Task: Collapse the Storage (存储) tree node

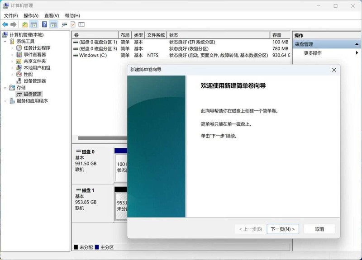Action: pyautogui.click(x=5, y=88)
